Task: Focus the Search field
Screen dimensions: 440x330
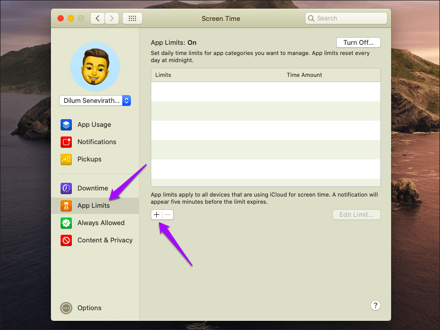Action: 346,18
